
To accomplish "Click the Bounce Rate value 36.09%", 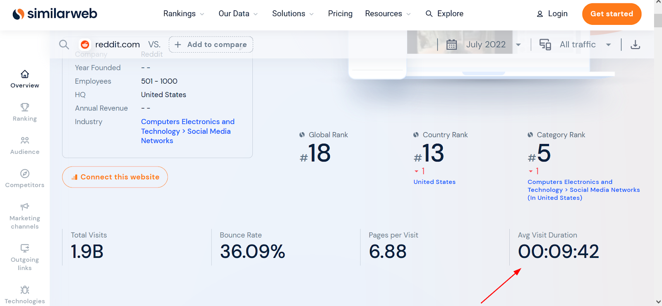I will click(x=252, y=252).
